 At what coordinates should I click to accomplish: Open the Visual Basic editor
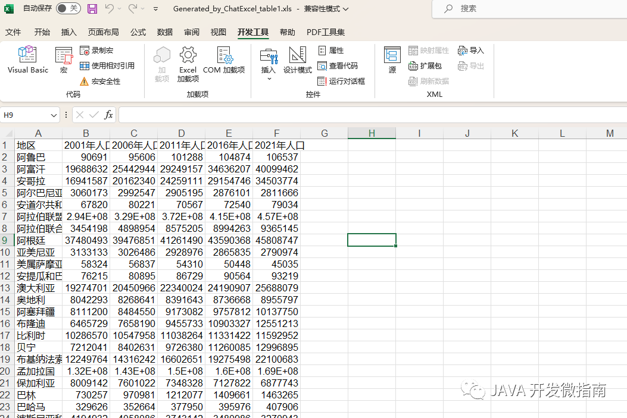(x=28, y=60)
